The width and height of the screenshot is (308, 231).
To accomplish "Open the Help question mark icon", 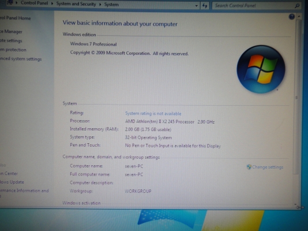I will point(292,17).
